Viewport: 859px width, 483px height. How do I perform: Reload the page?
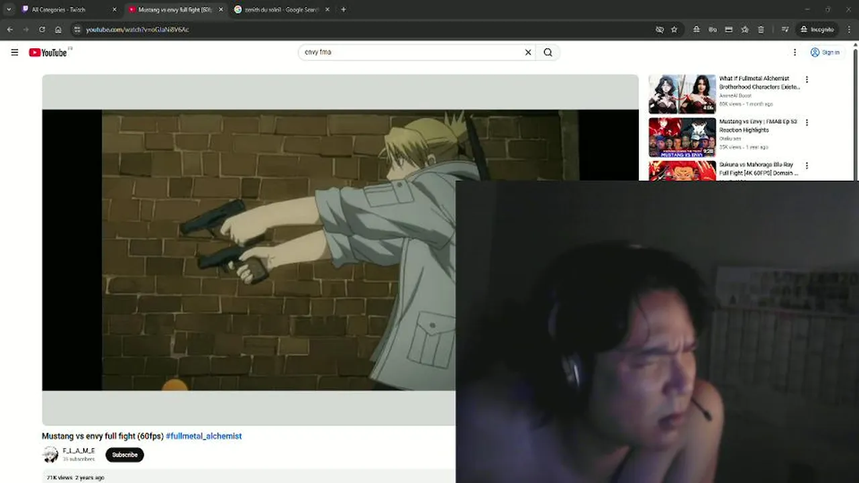tap(42, 30)
